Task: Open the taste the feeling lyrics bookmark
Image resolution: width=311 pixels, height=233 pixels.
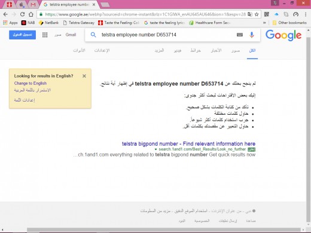Action: pyautogui.click(x=164, y=23)
